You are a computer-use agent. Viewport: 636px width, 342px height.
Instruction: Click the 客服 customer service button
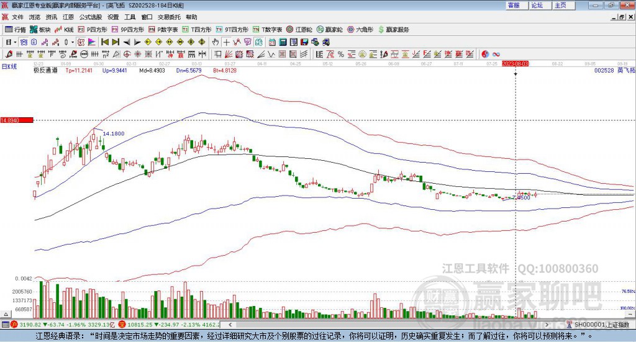514,5
